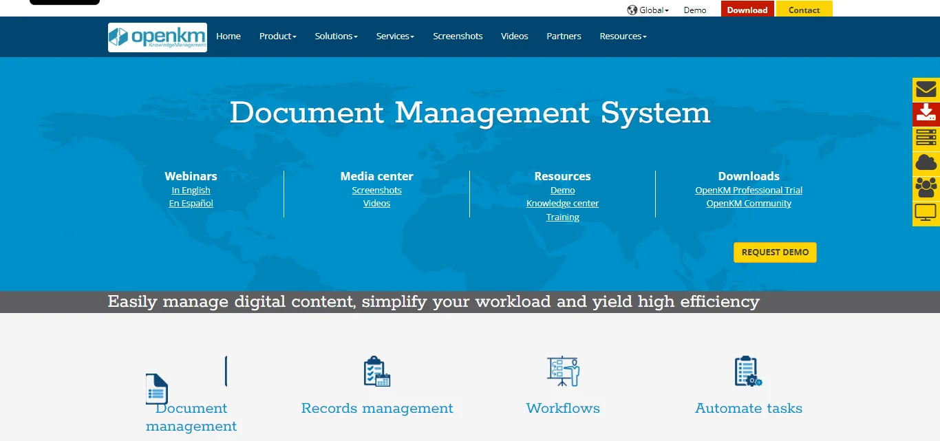Click the globe icon next to Global
The width and height of the screenshot is (940, 441).
tap(632, 10)
